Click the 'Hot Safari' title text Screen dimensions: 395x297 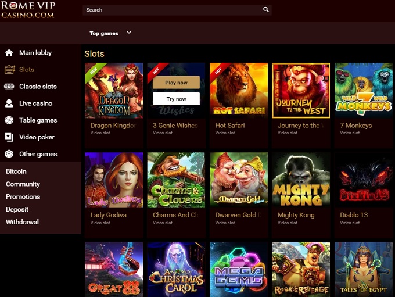(230, 126)
